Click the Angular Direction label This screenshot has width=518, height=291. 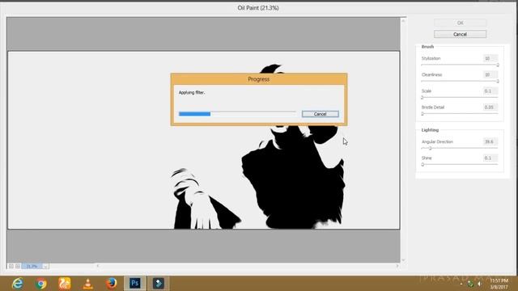pyautogui.click(x=437, y=142)
